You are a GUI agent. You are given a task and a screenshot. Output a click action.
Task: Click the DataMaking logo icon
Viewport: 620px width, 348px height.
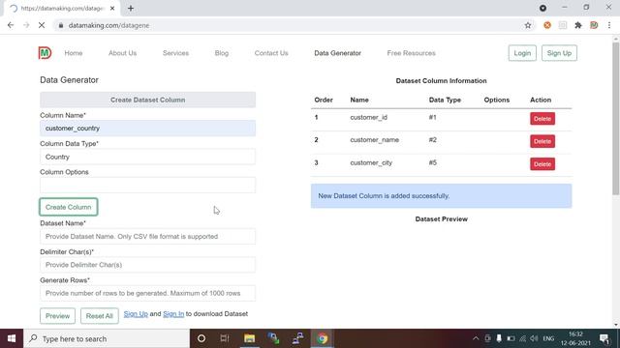pyautogui.click(x=45, y=53)
